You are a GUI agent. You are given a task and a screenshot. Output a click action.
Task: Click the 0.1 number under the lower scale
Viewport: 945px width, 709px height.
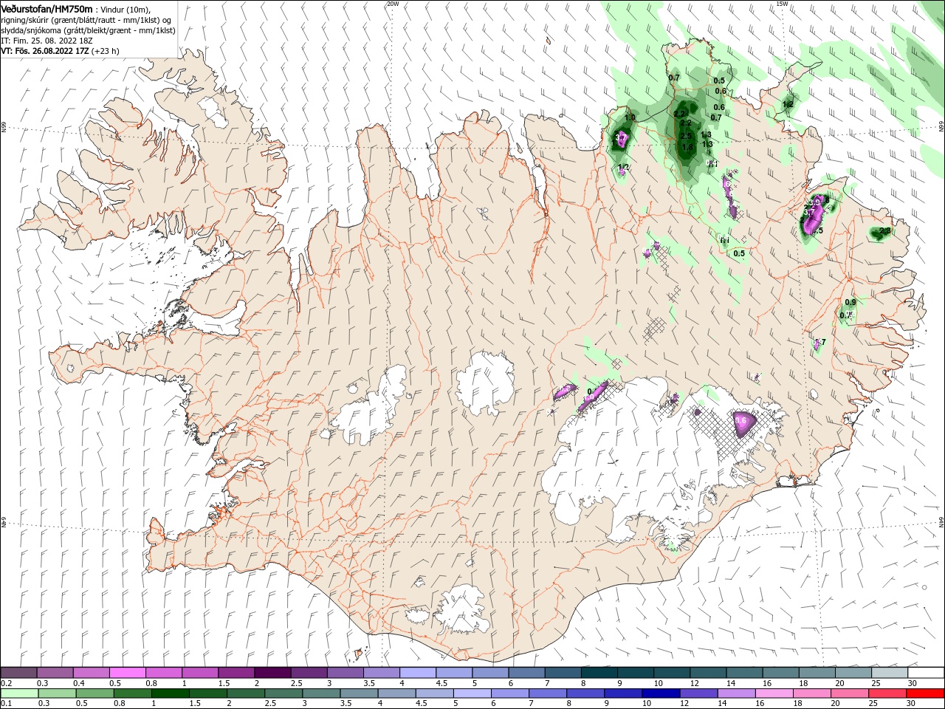pyautogui.click(x=6, y=704)
